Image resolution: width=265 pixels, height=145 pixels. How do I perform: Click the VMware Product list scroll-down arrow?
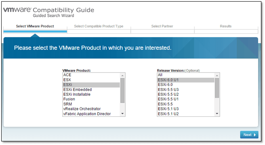[122, 114]
